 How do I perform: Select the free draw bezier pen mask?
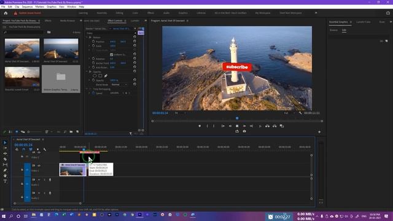tap(106, 76)
